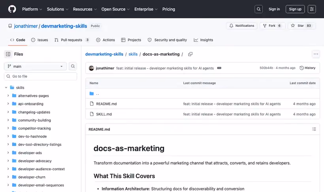
Task: Open SKILL.md row's commit message
Action: [x=232, y=114]
